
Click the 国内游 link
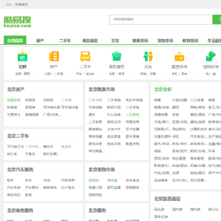pos(177,209)
